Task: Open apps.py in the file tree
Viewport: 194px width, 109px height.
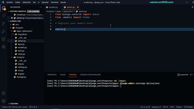Action: tap(21, 44)
